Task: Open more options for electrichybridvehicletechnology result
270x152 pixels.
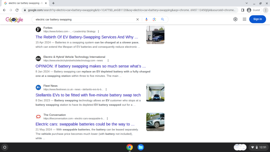Action: click(x=108, y=60)
